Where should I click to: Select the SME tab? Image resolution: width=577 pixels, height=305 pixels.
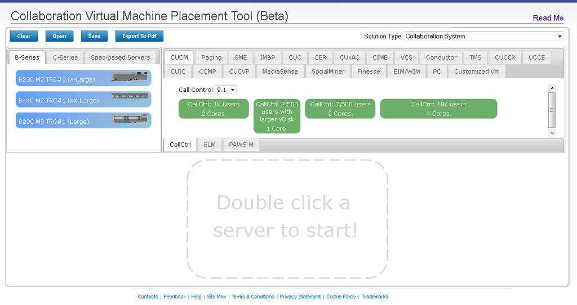pyautogui.click(x=241, y=57)
